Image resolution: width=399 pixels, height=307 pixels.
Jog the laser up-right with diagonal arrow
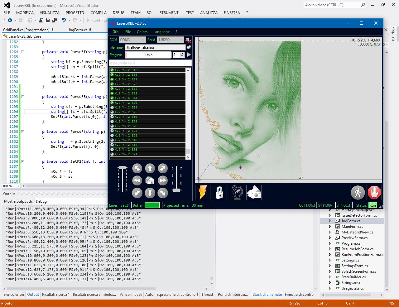163,168
